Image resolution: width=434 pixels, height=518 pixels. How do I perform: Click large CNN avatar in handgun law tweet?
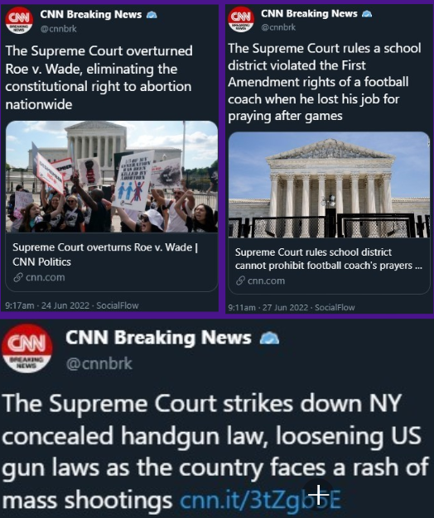[27, 348]
